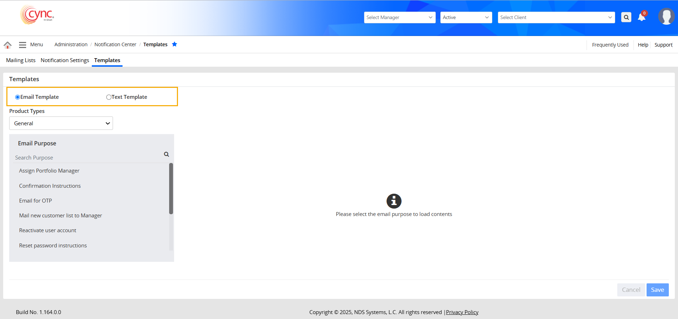Switch to the Notification Settings tab
678x319 pixels.
coord(65,60)
